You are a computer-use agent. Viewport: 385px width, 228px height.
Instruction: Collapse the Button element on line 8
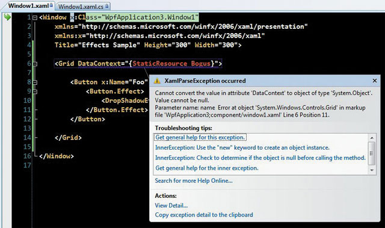(x=35, y=82)
